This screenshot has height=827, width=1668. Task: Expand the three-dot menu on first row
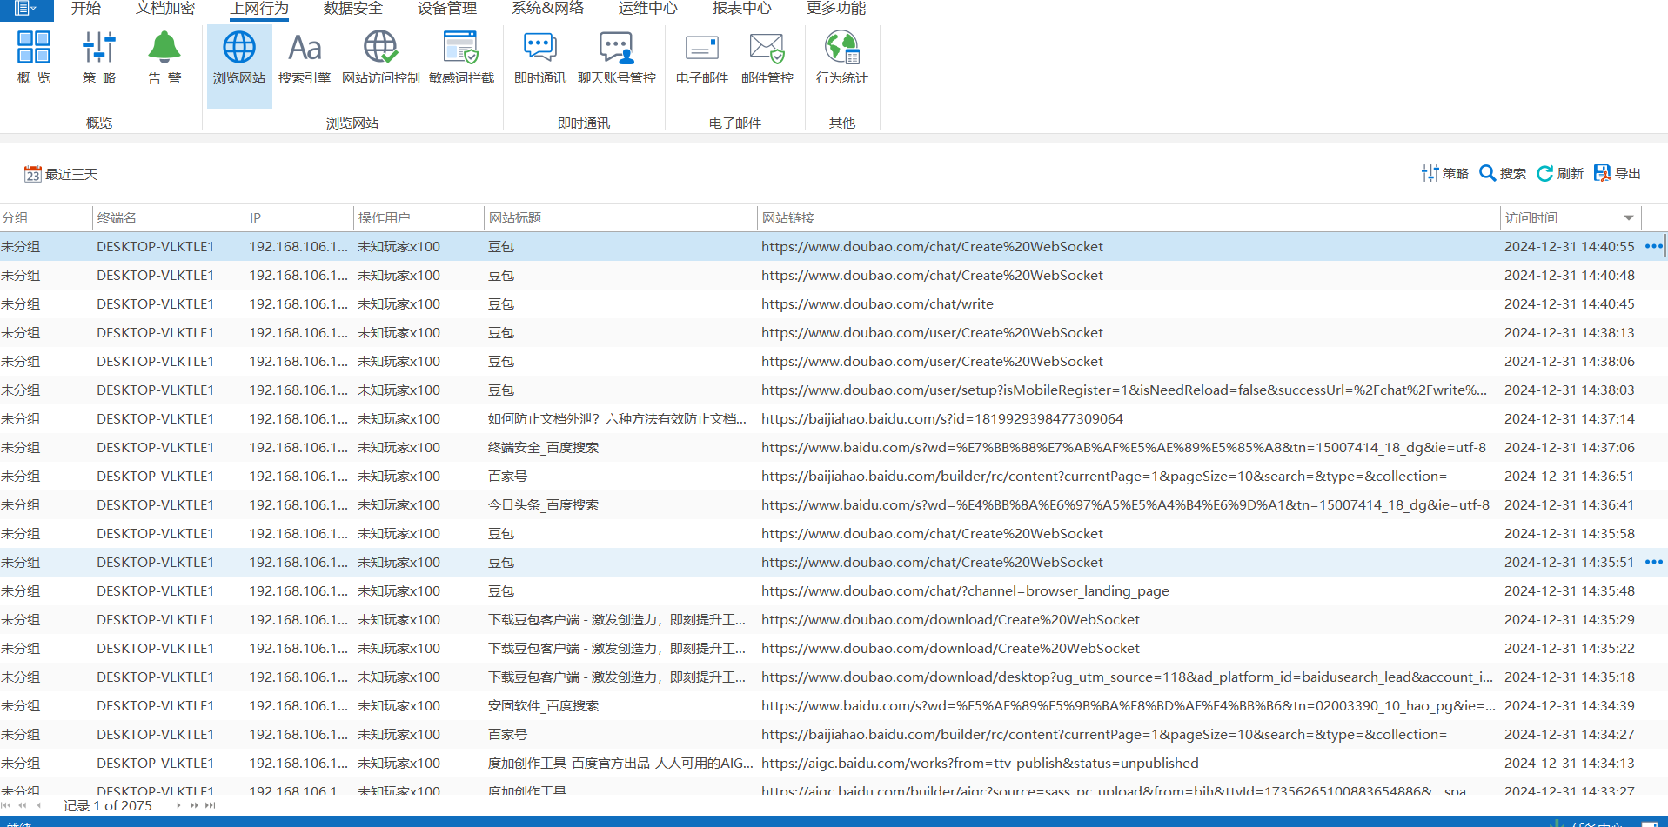(1653, 247)
